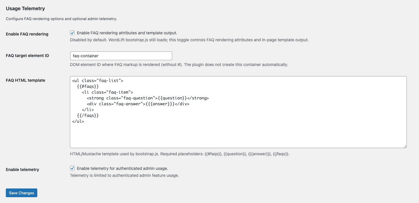Click the DOM element ID helper text
The height and width of the screenshot is (203, 419).
pos(179,65)
